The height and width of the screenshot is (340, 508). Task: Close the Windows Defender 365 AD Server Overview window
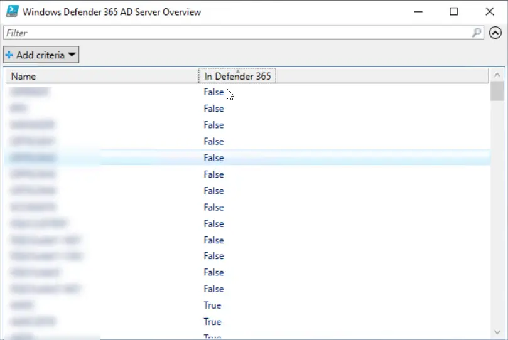click(x=490, y=12)
